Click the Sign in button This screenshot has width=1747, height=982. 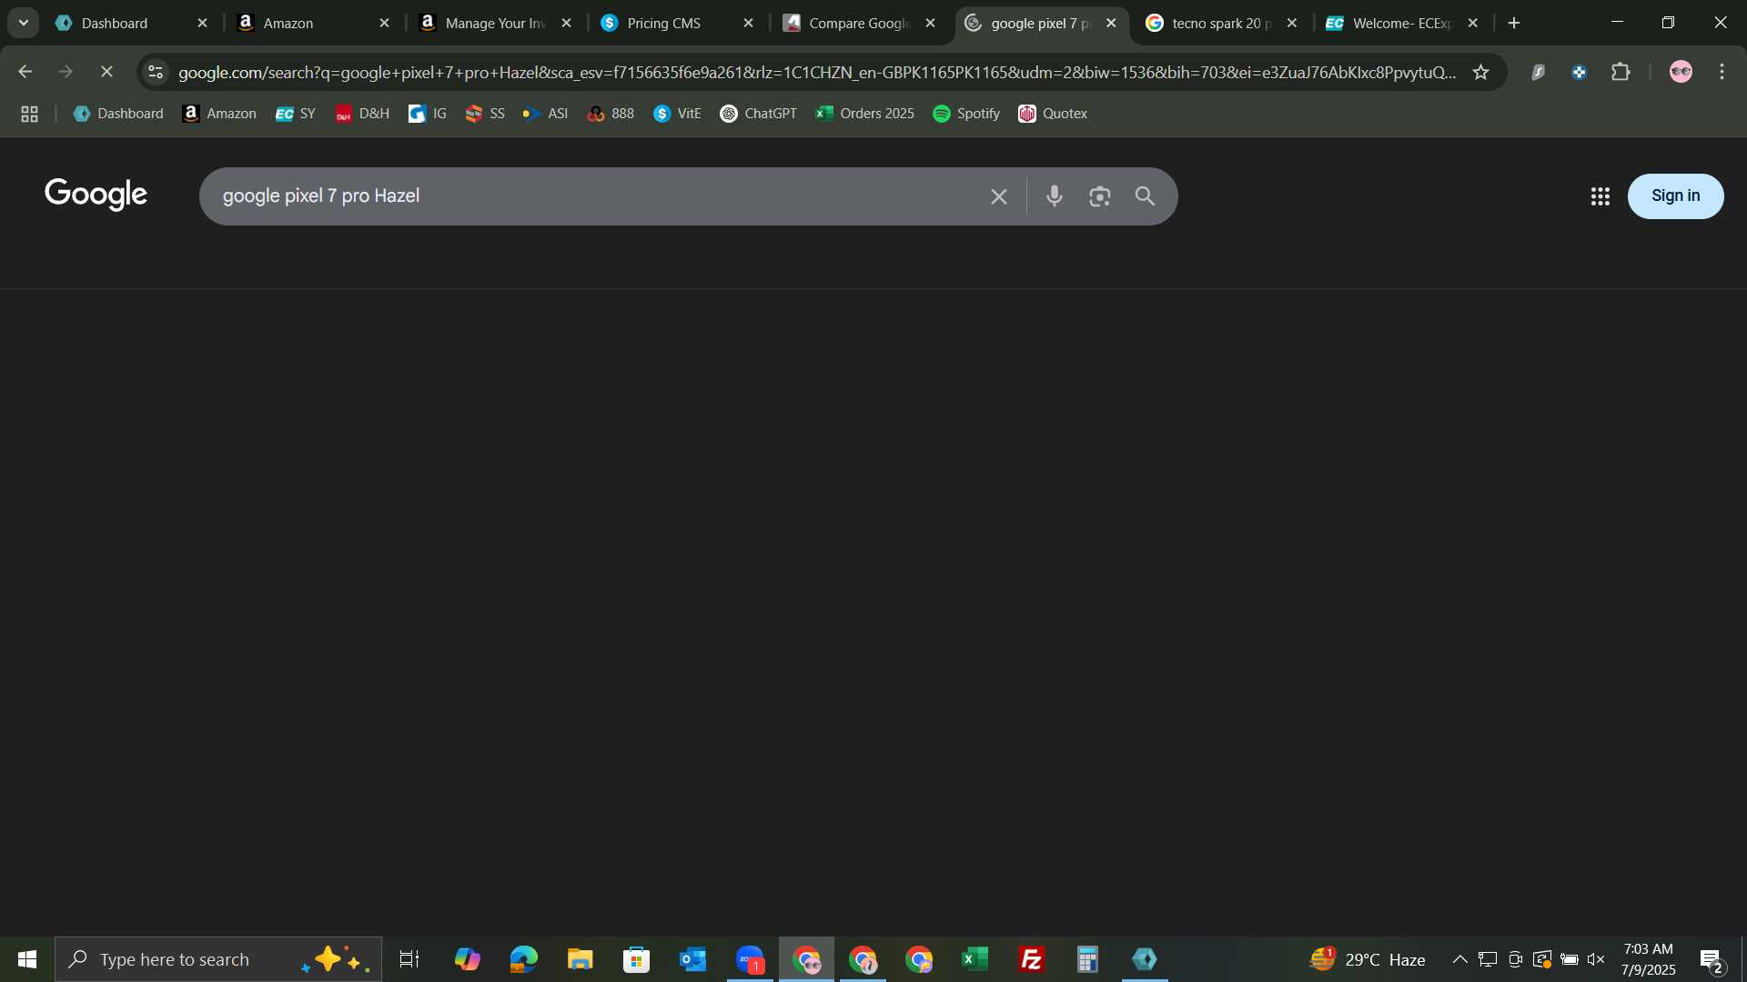(1675, 195)
